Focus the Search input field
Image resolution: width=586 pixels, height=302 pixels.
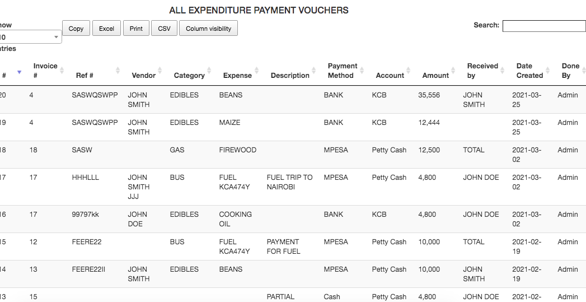click(543, 26)
